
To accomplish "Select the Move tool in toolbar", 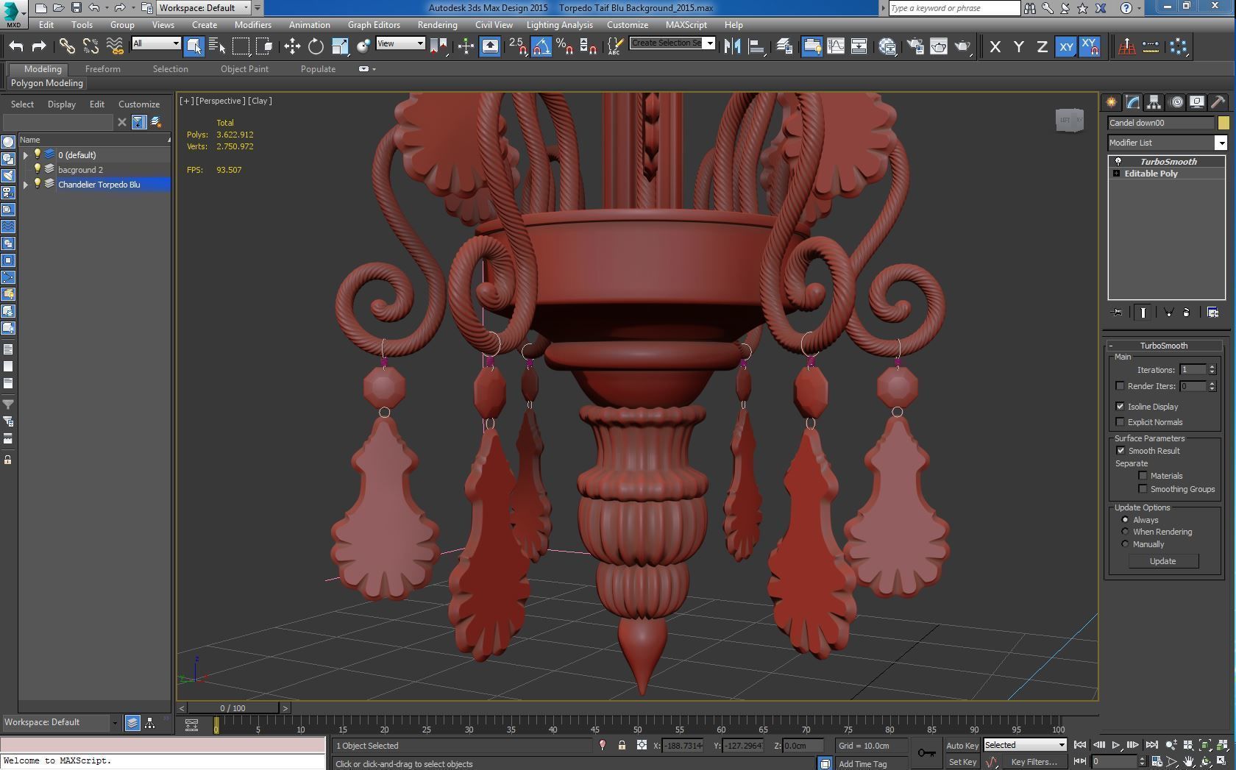I will (292, 46).
